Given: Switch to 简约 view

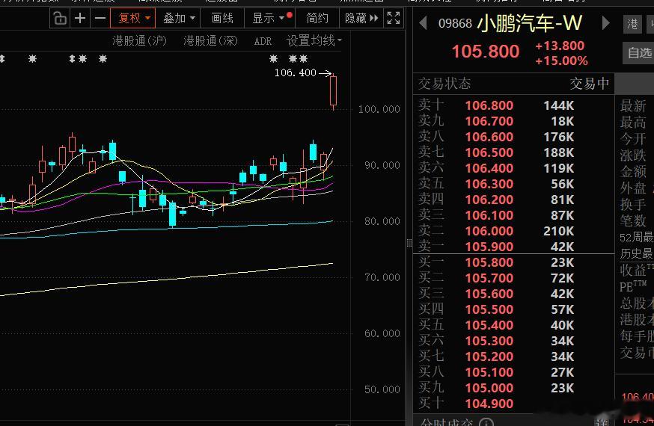Looking at the screenshot, I should point(317,19).
